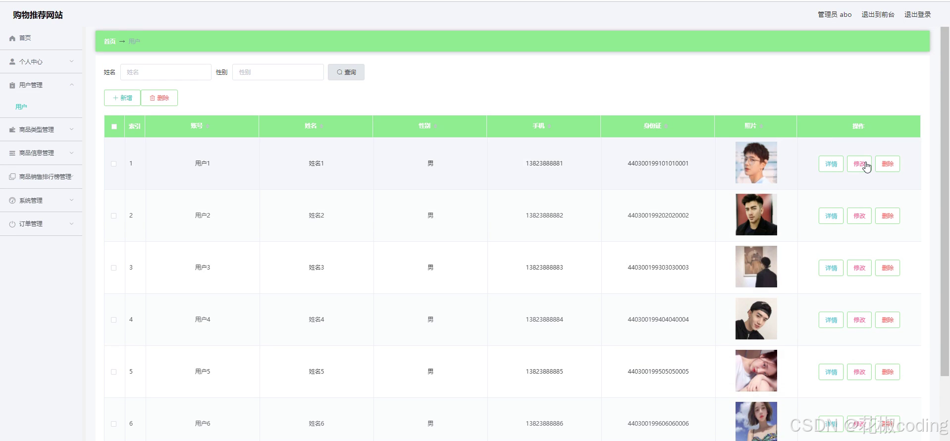This screenshot has height=441, width=950.
Task: Toggle the select-all checkbox in table header
Action: coord(114,126)
